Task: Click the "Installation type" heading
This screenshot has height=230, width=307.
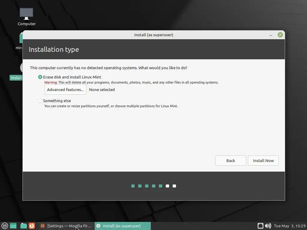Action: 54,49
